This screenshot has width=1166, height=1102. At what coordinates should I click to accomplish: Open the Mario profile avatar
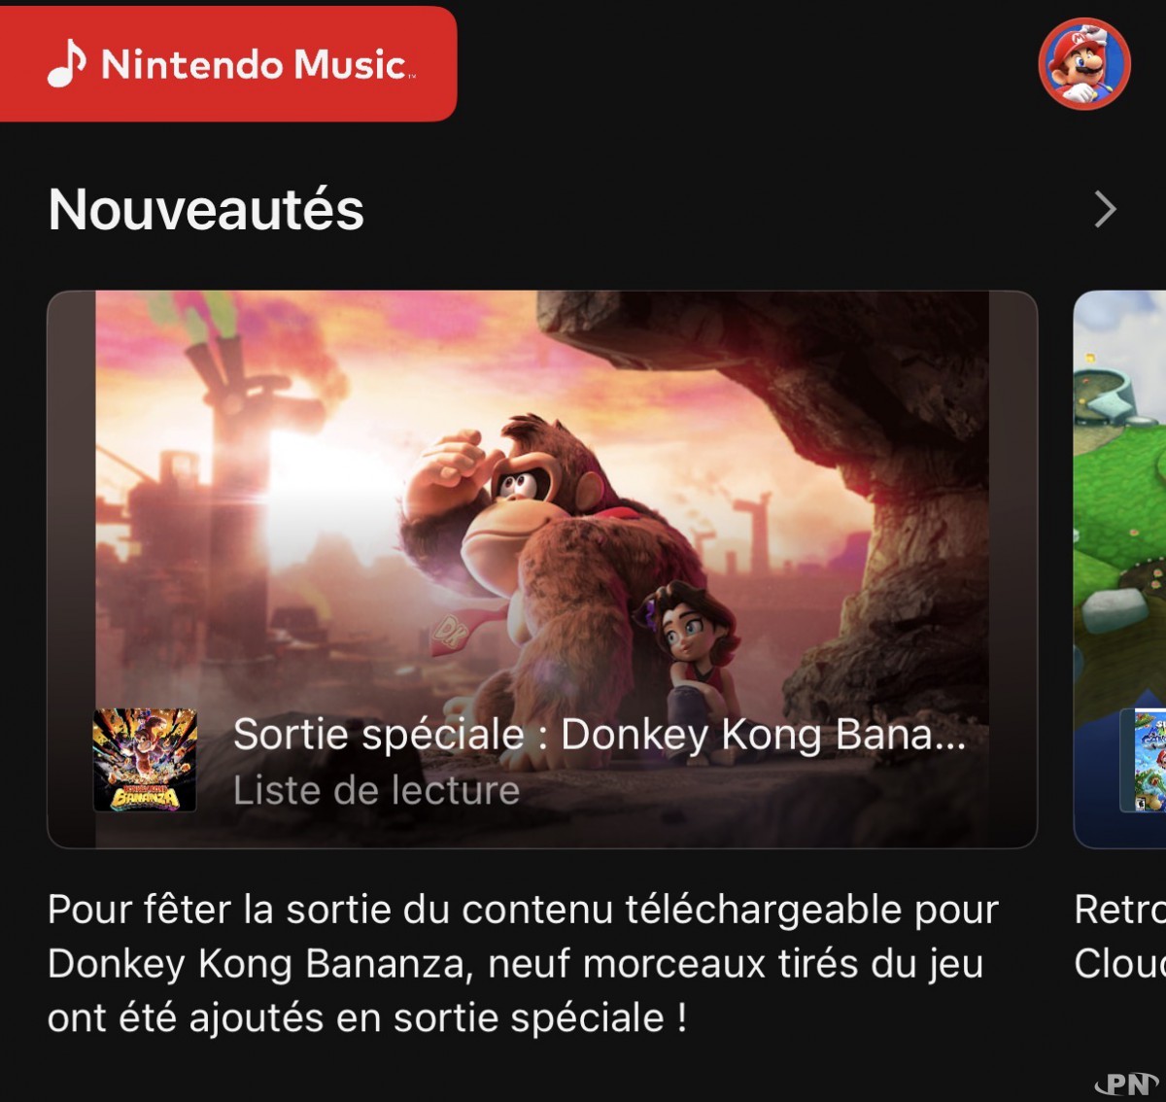(1083, 65)
